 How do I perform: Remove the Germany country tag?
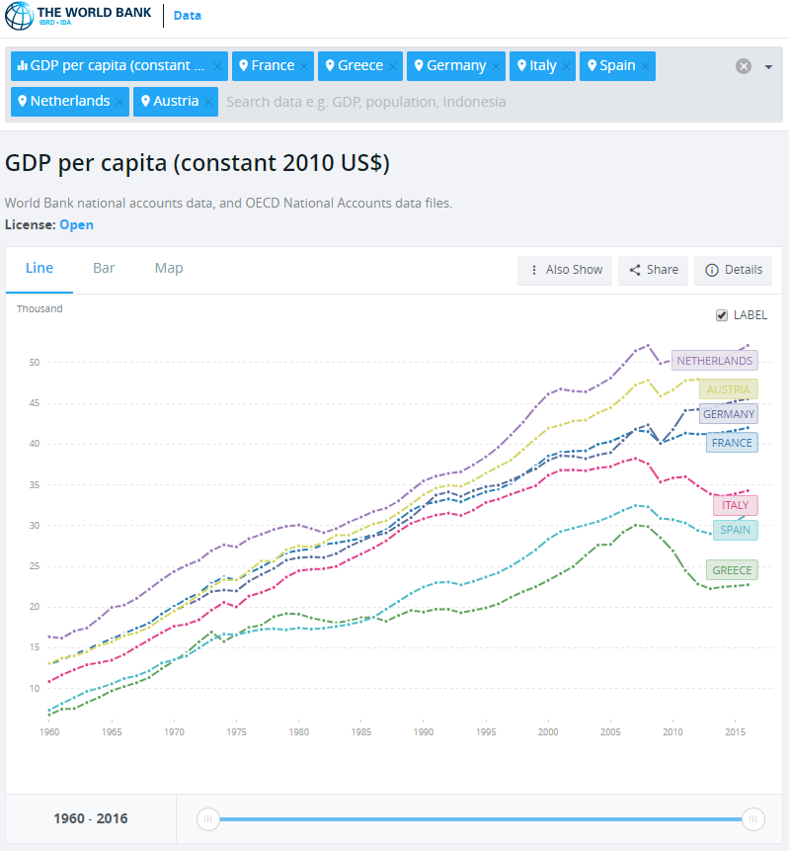tap(496, 66)
